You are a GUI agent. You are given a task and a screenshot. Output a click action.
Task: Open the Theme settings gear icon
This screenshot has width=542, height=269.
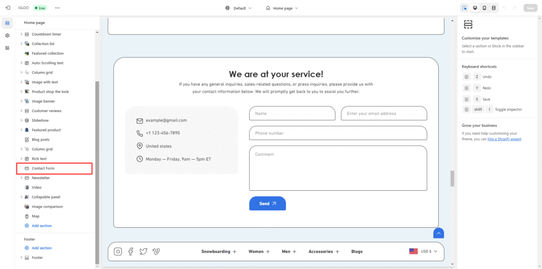pyautogui.click(x=7, y=35)
